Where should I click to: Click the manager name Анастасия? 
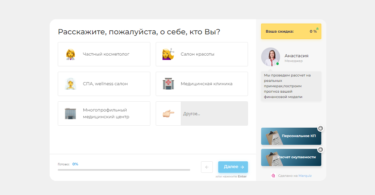pos(296,56)
